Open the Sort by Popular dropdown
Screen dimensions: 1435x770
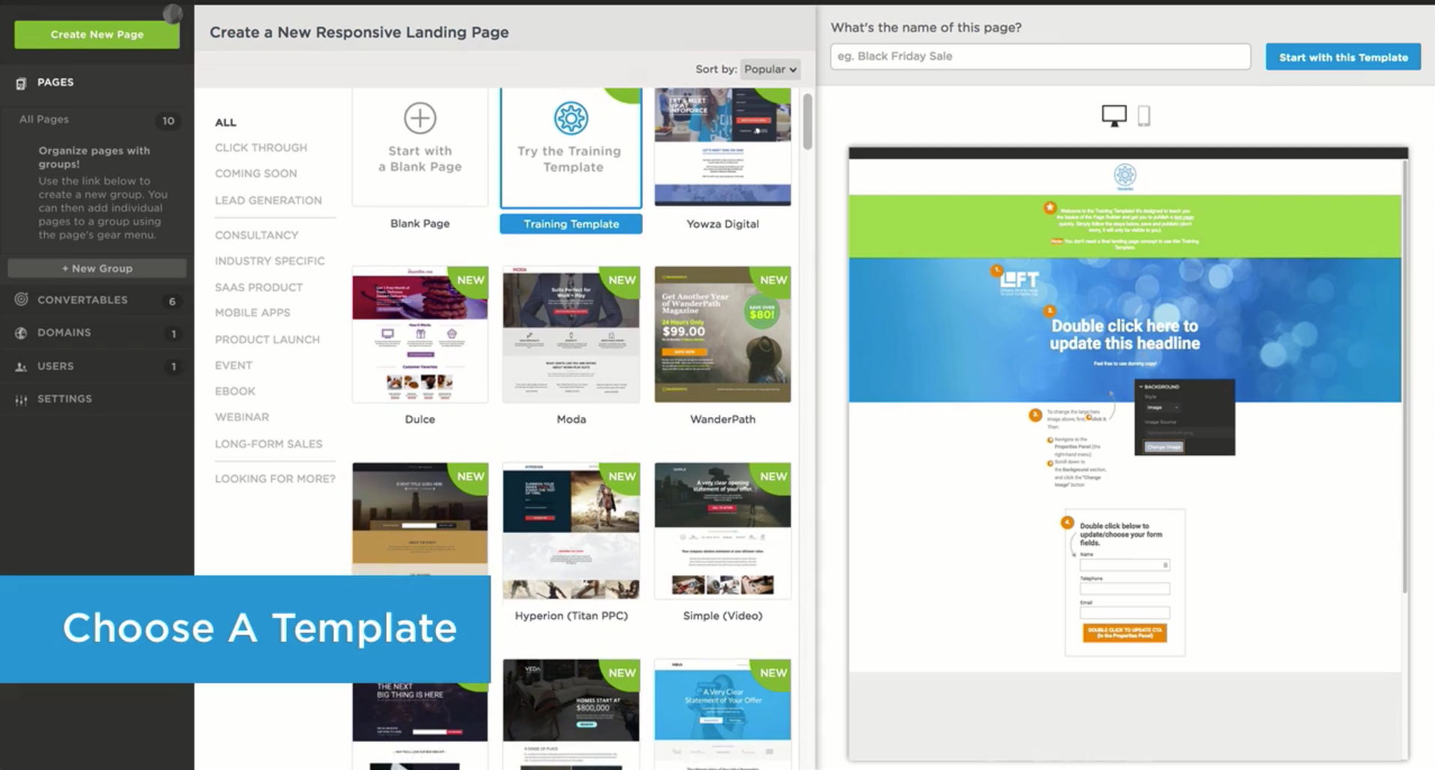click(x=769, y=69)
